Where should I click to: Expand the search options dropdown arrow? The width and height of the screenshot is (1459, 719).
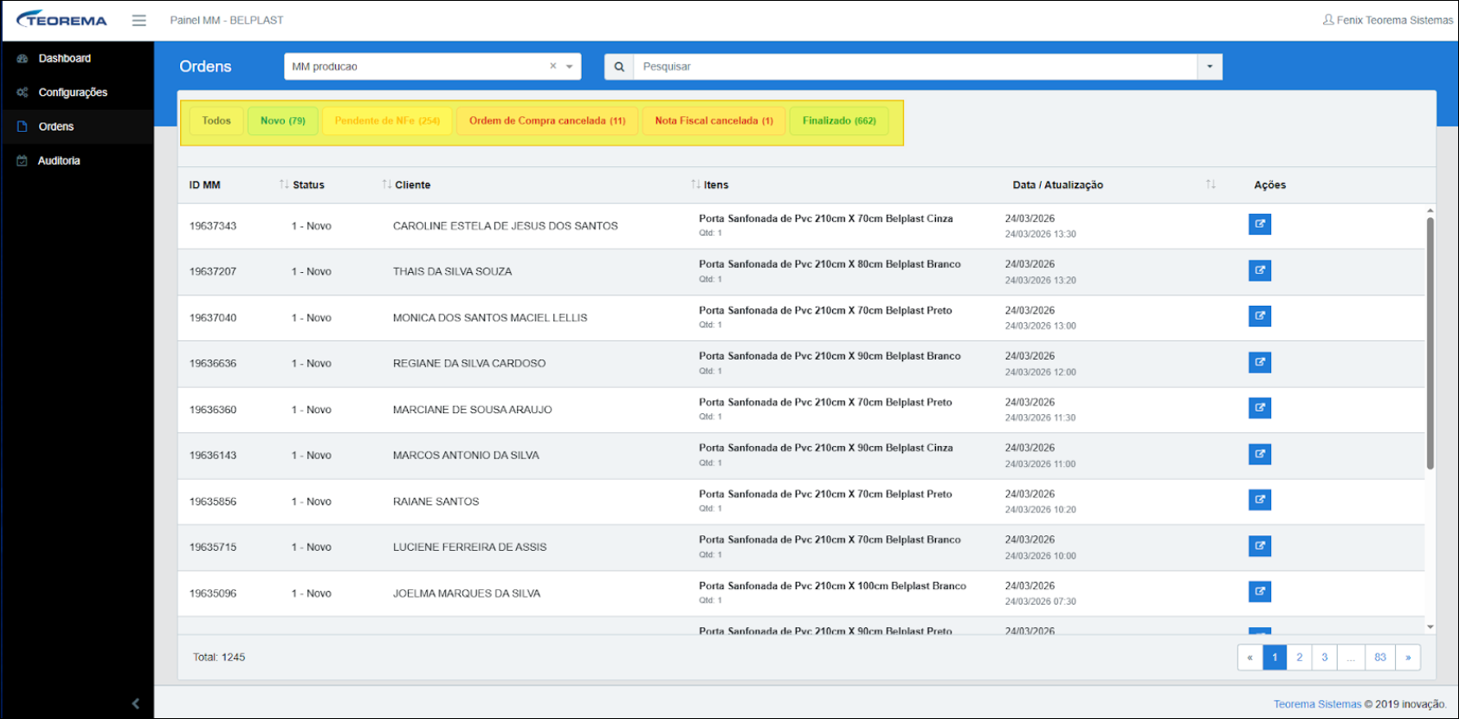1210,67
